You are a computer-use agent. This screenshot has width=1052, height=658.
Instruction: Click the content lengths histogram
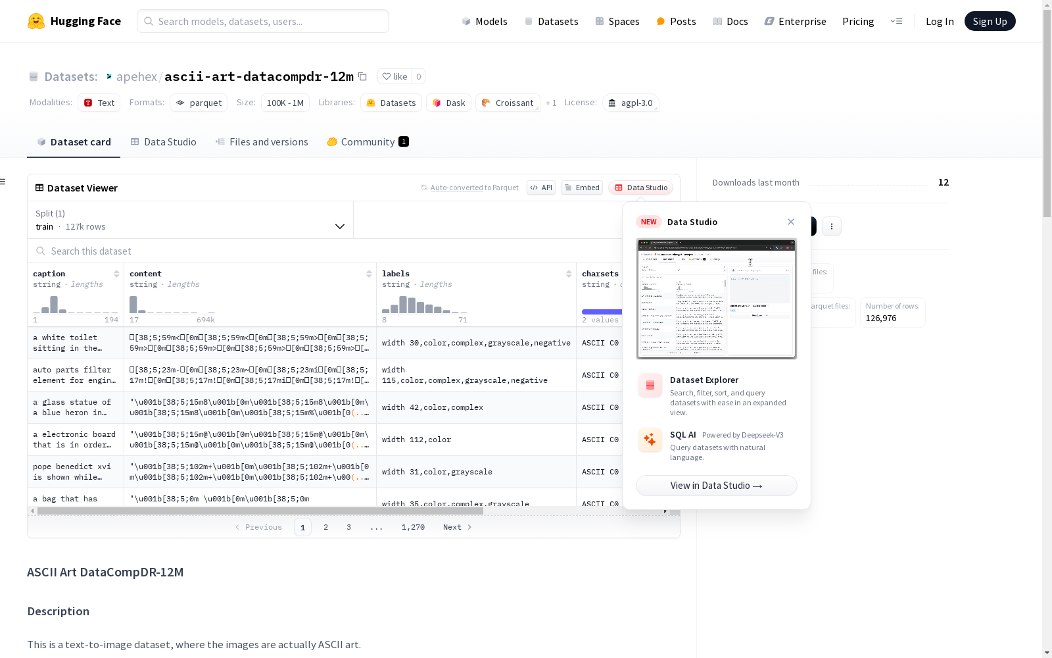pos(172,304)
